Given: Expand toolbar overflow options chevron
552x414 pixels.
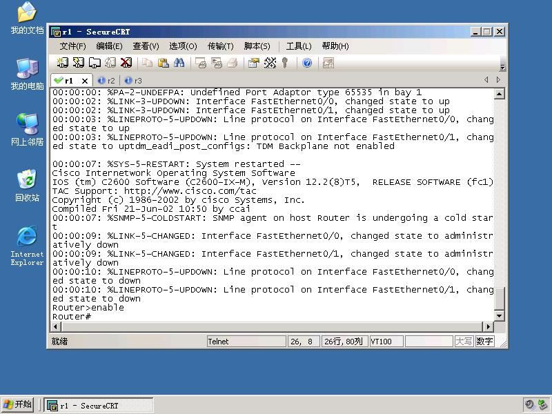Looking at the screenshot, I should pos(502,66).
